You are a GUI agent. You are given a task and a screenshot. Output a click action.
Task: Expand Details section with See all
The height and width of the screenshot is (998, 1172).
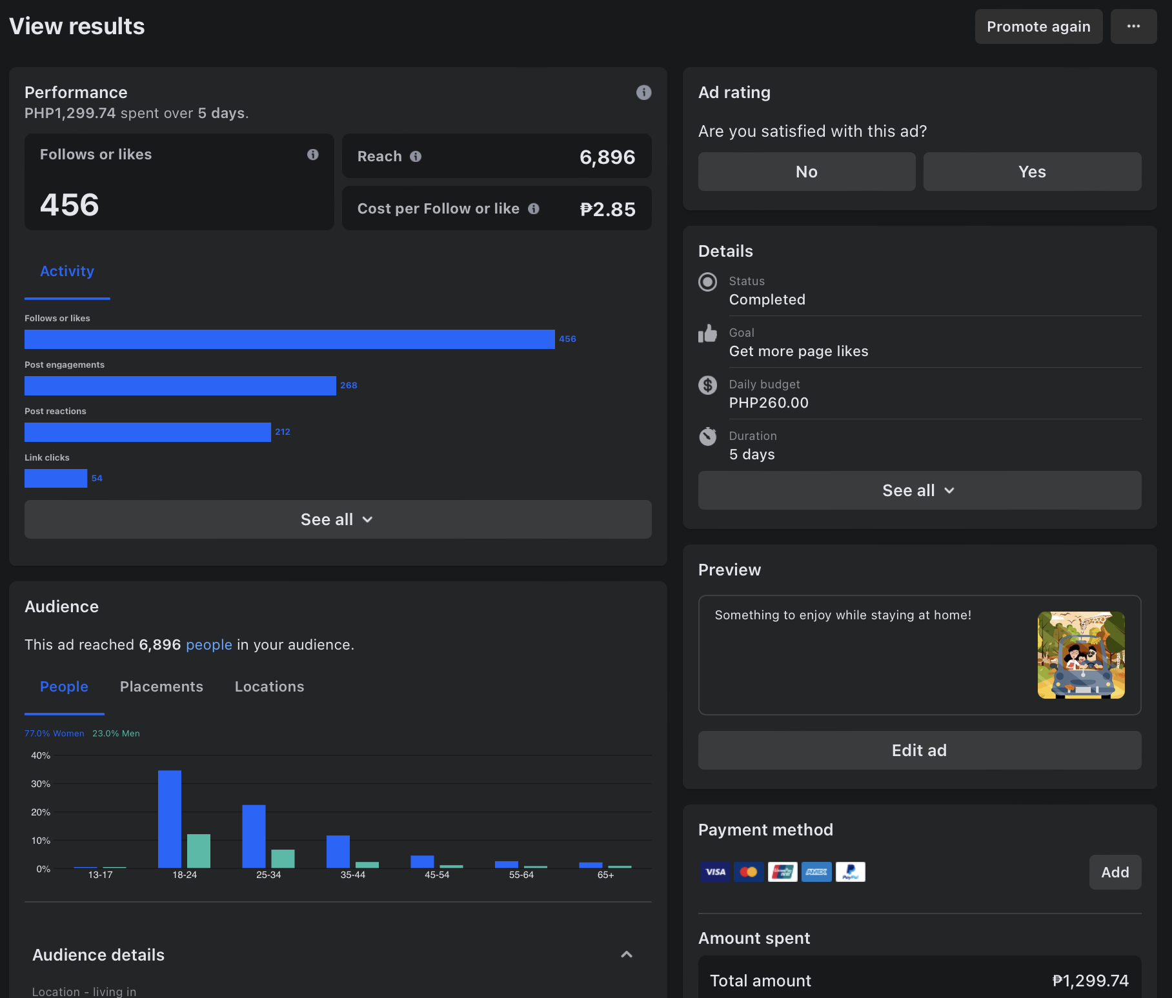pyautogui.click(x=920, y=490)
